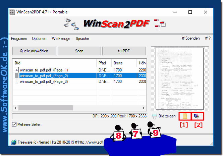The width and height of the screenshot is (223, 156).
Task: Select winscan_to_pdf.pdf_(Page_2) row
Action: click(80, 76)
